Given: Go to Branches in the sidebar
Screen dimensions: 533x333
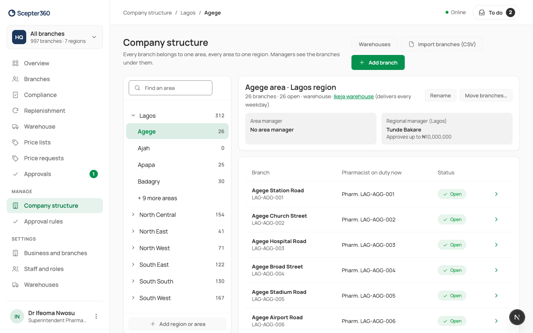Looking at the screenshot, I should click(55, 79).
